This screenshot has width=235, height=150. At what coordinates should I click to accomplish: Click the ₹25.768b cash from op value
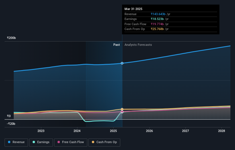[x=157, y=29]
